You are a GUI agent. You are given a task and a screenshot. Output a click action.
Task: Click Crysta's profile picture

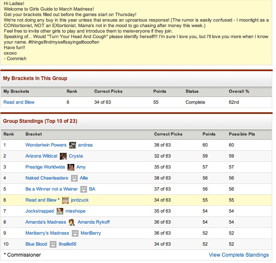tap(63, 156)
